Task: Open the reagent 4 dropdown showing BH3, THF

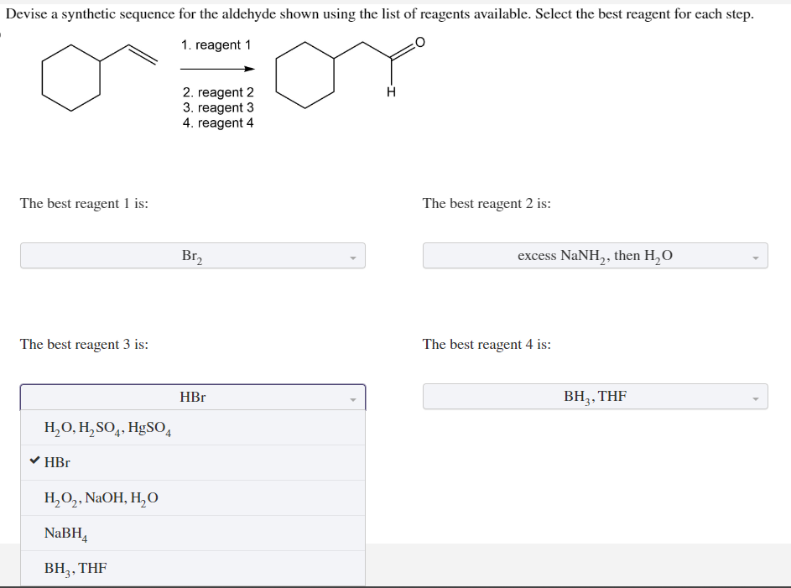Action: (x=596, y=396)
